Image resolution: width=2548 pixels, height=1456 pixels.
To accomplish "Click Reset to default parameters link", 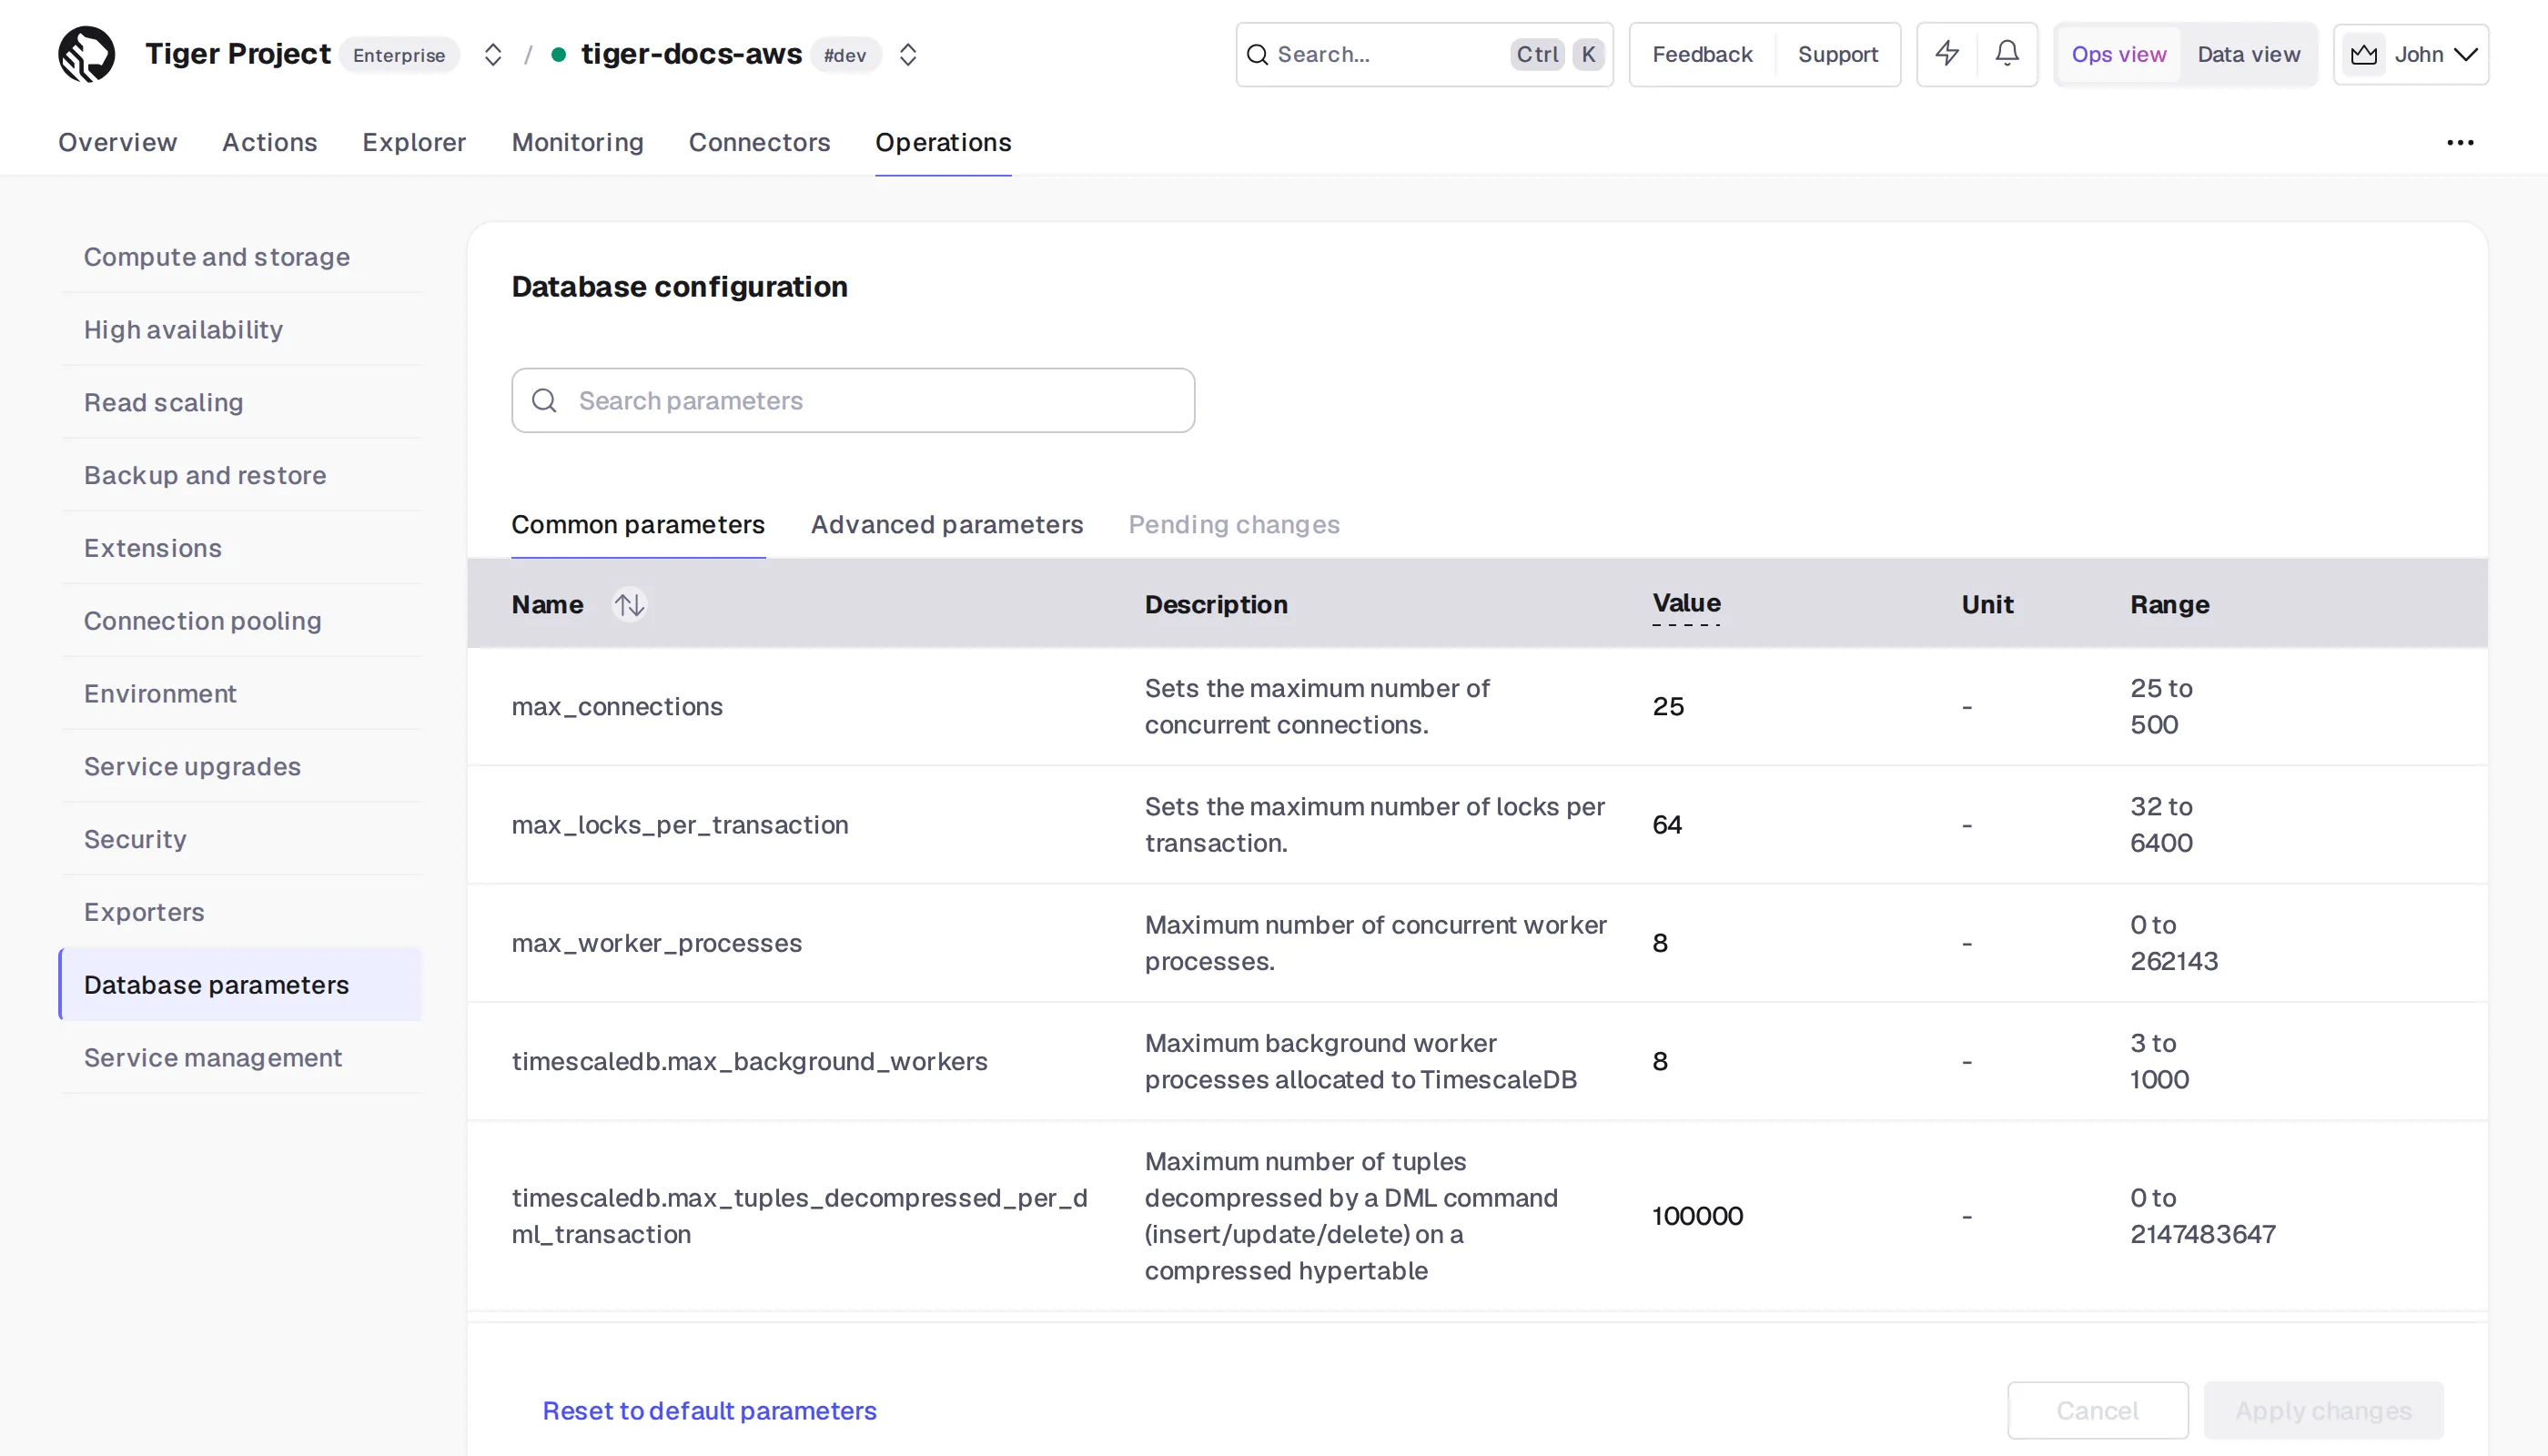I will coord(709,1411).
